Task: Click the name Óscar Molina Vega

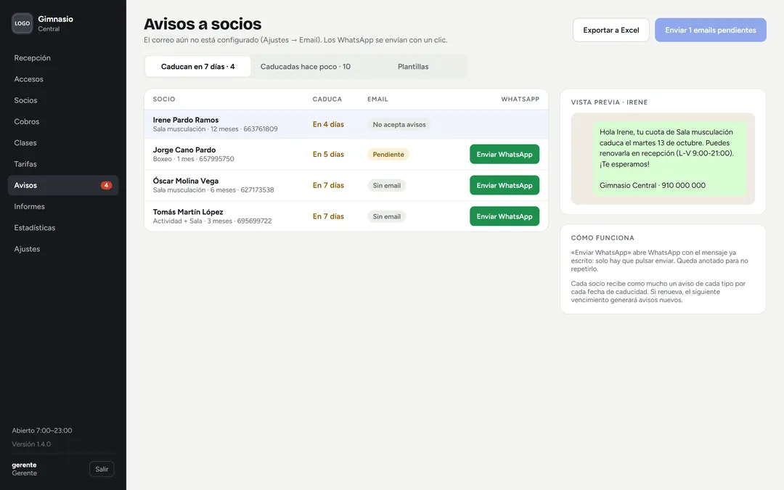Action: point(186,181)
